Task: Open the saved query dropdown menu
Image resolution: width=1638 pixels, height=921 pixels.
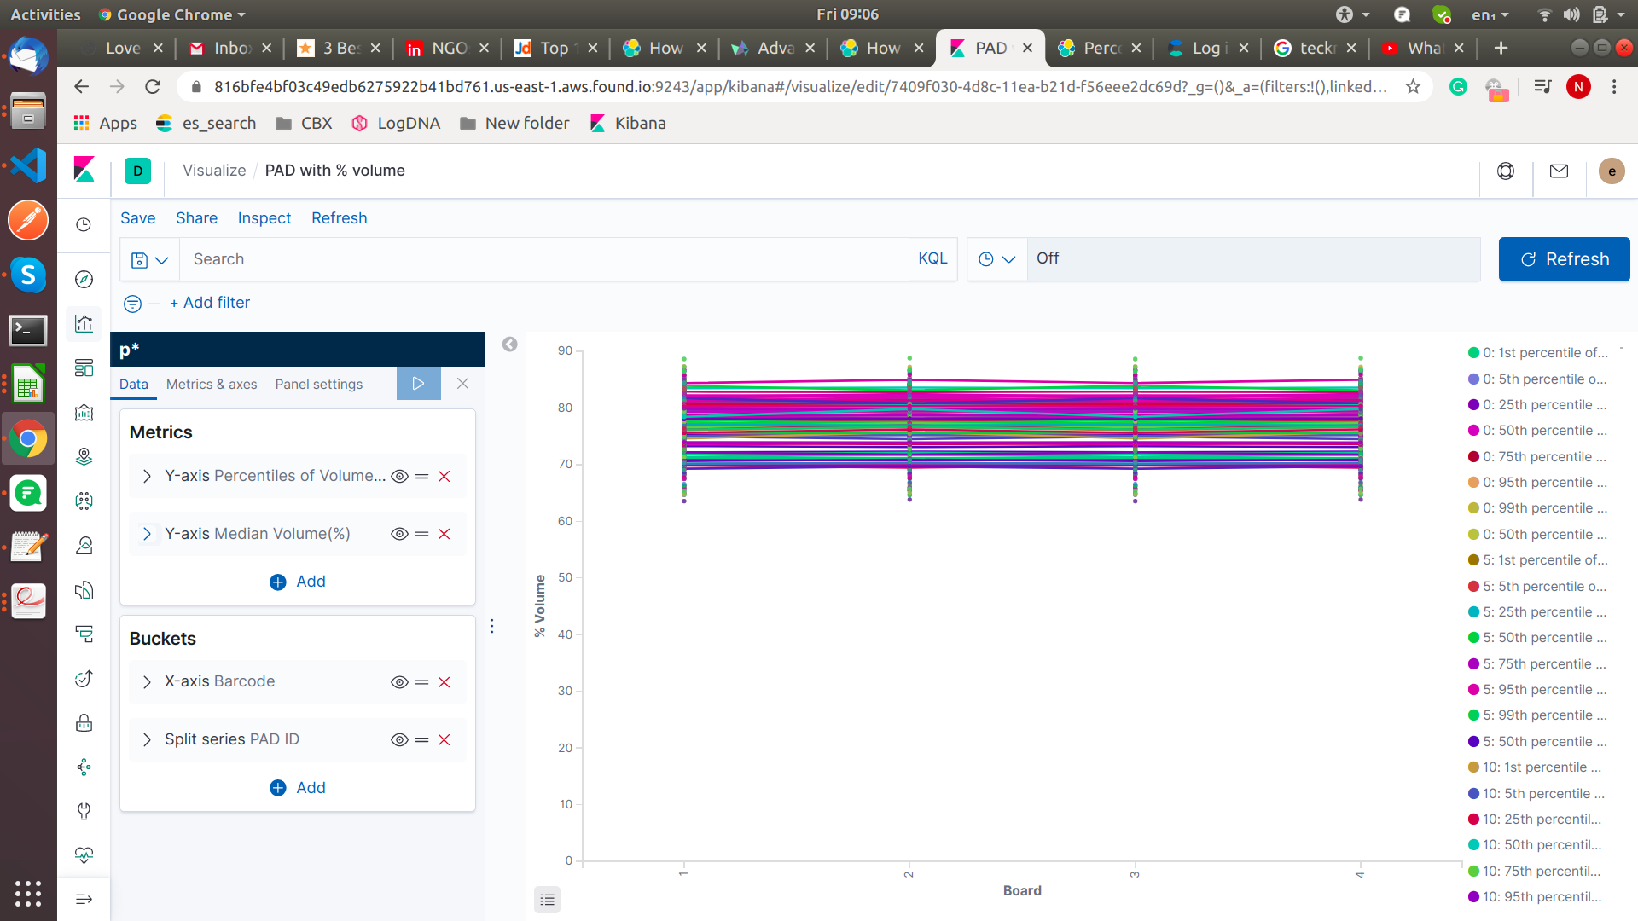Action: click(x=149, y=260)
